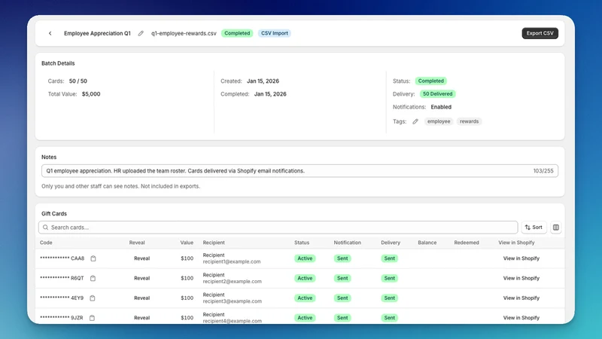View recipient1 card in Shopify
Viewport: 602px width, 339px height.
pos(521,258)
